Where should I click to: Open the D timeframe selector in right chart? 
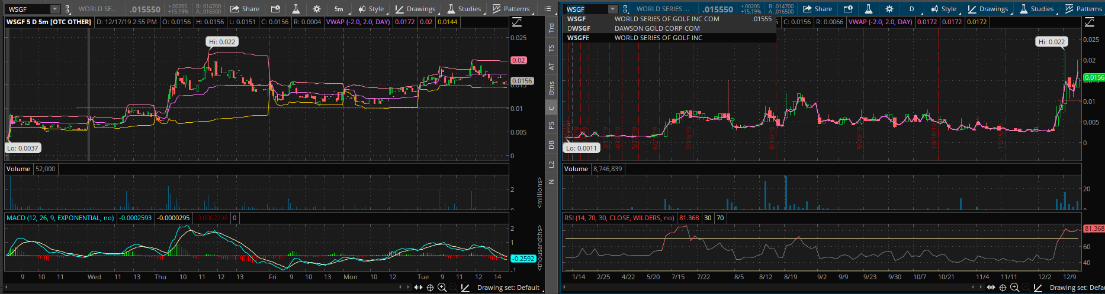tap(911, 9)
